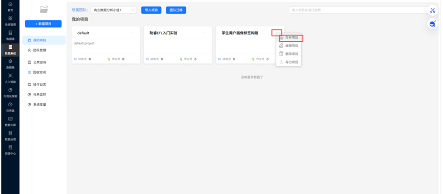The height and width of the screenshot is (194, 443).
Task: Click the 导入项目 button
Action: pos(151,10)
